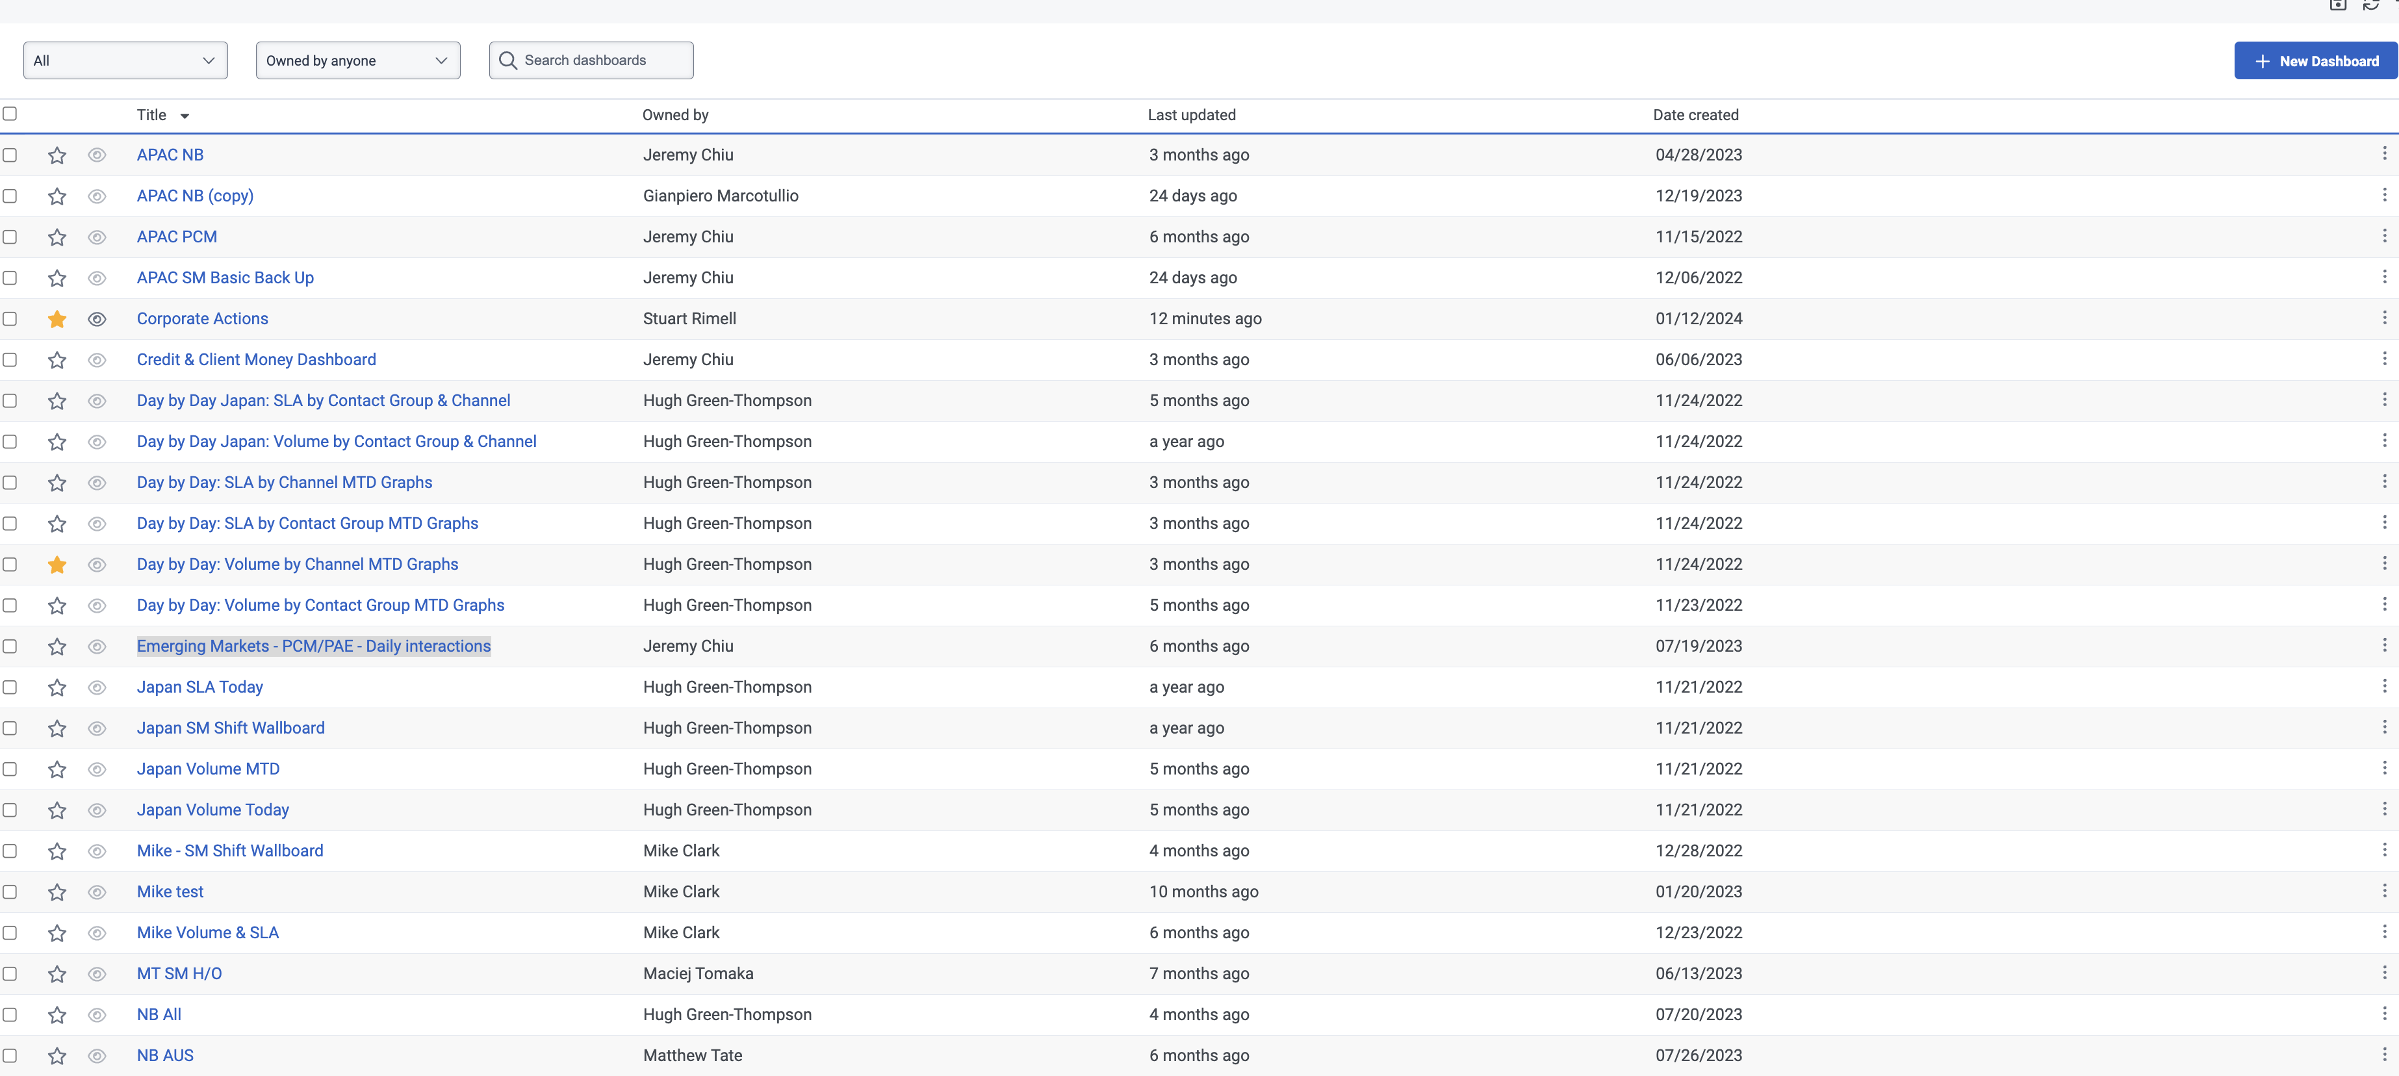Unstar the Corporate Actions dashboard
Image resolution: width=2399 pixels, height=1076 pixels.
57,320
